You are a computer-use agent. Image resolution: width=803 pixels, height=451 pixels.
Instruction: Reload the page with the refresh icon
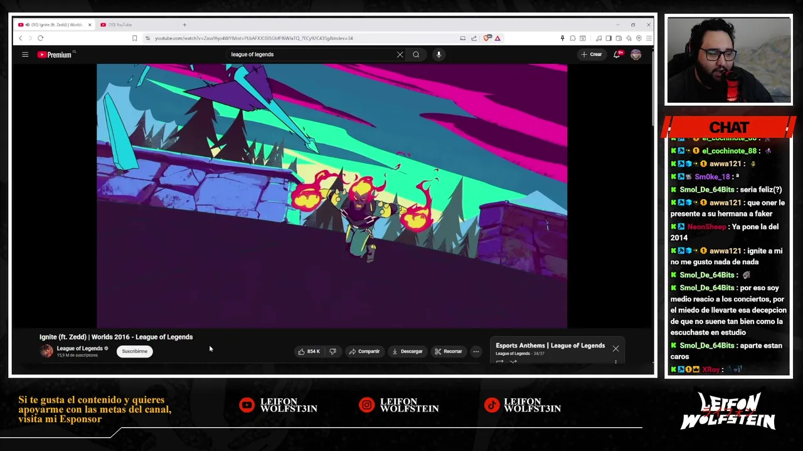(40, 38)
